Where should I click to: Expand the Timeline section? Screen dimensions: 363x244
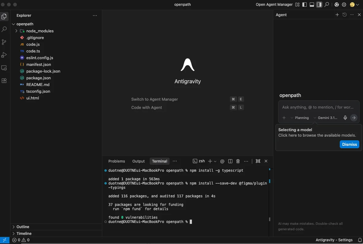(24, 233)
